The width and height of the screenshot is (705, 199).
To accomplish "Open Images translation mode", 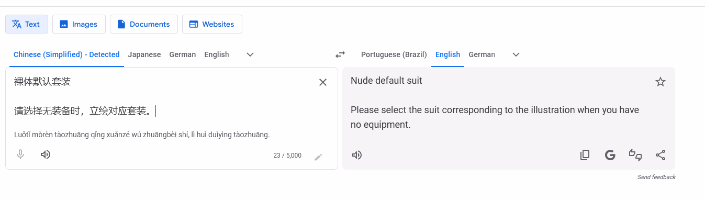I will 79,24.
